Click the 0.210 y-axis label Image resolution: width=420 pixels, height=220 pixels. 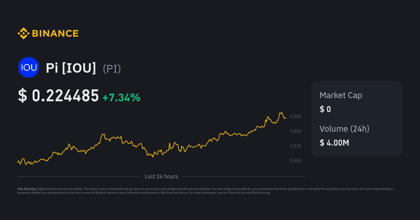pyautogui.click(x=295, y=161)
